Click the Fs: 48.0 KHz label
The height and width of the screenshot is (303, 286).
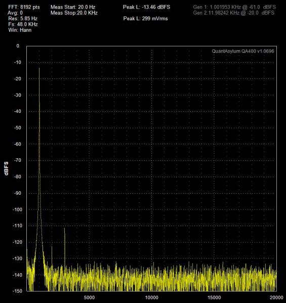pos(23,24)
